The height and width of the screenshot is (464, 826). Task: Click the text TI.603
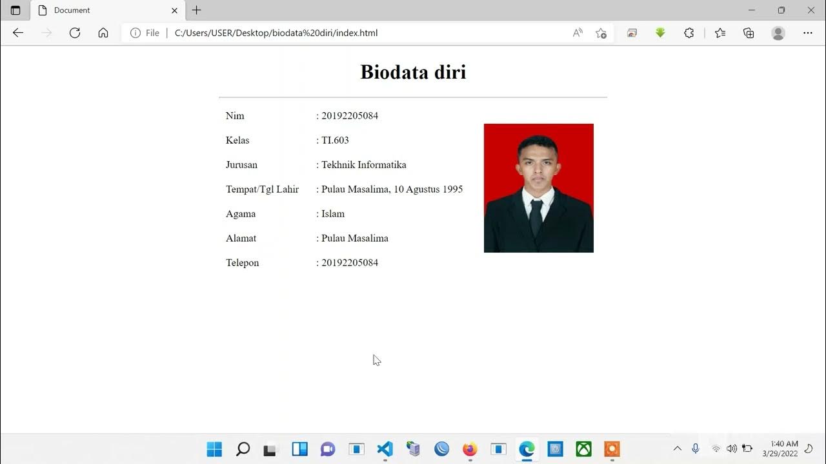point(335,140)
